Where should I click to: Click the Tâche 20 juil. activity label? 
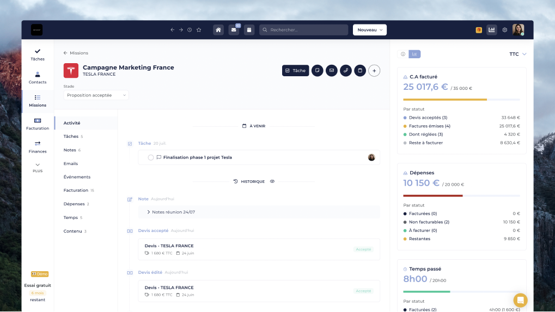pyautogui.click(x=152, y=143)
